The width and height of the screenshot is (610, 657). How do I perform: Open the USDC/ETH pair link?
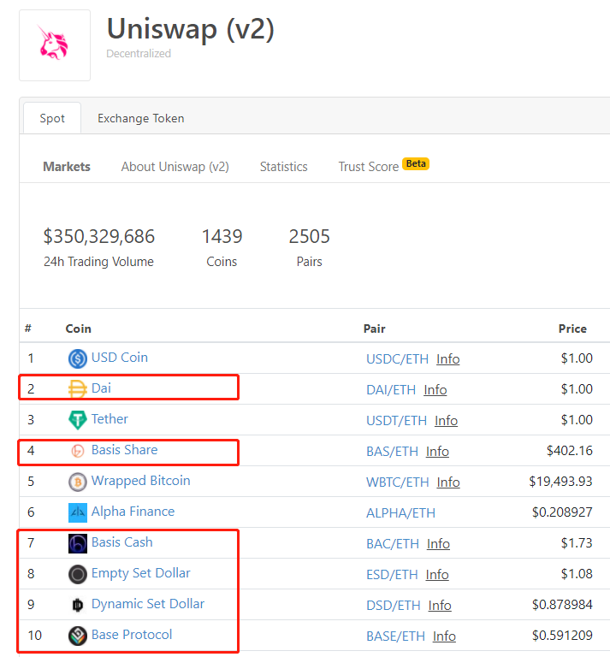click(x=397, y=359)
